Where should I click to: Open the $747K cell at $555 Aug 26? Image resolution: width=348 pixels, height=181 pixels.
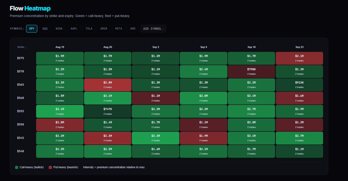[x=108, y=111]
